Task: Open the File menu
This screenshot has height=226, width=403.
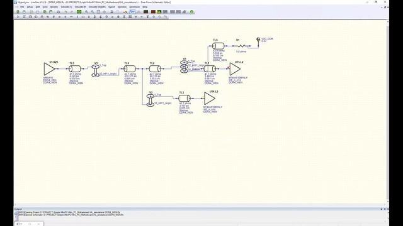Action: pyautogui.click(x=22, y=7)
